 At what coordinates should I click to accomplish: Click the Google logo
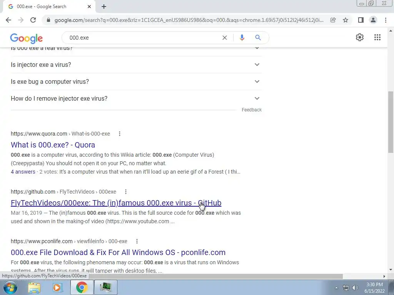coord(27,38)
